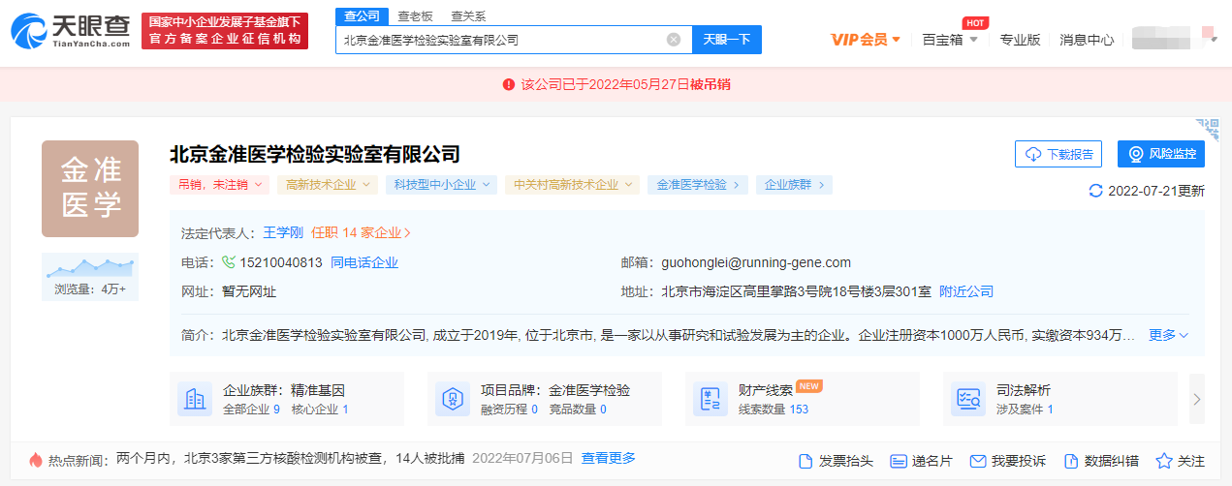Click phone number 15210040813
This screenshot has height=486, width=1232.
[x=281, y=262]
